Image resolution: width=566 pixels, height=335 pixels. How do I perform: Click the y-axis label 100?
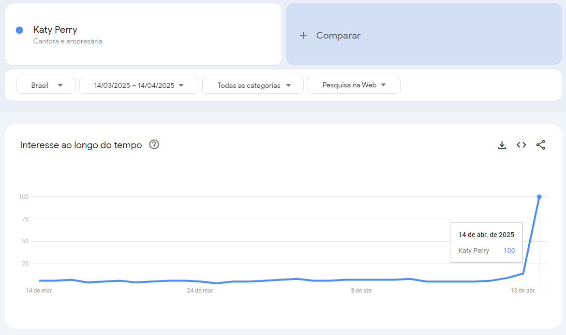point(24,196)
